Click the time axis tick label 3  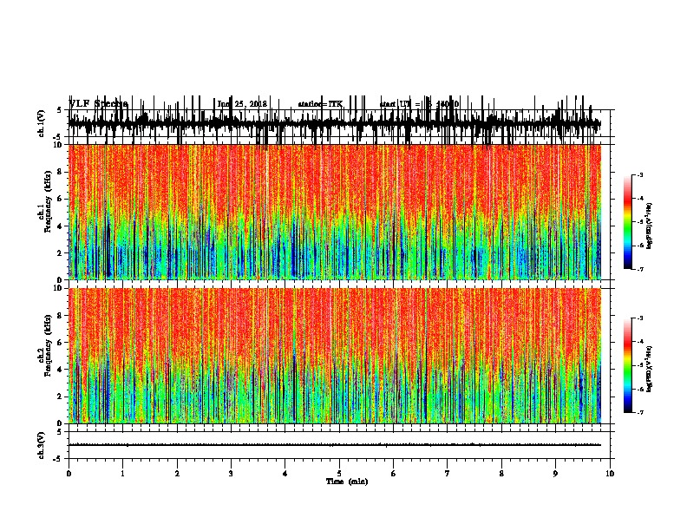point(231,474)
